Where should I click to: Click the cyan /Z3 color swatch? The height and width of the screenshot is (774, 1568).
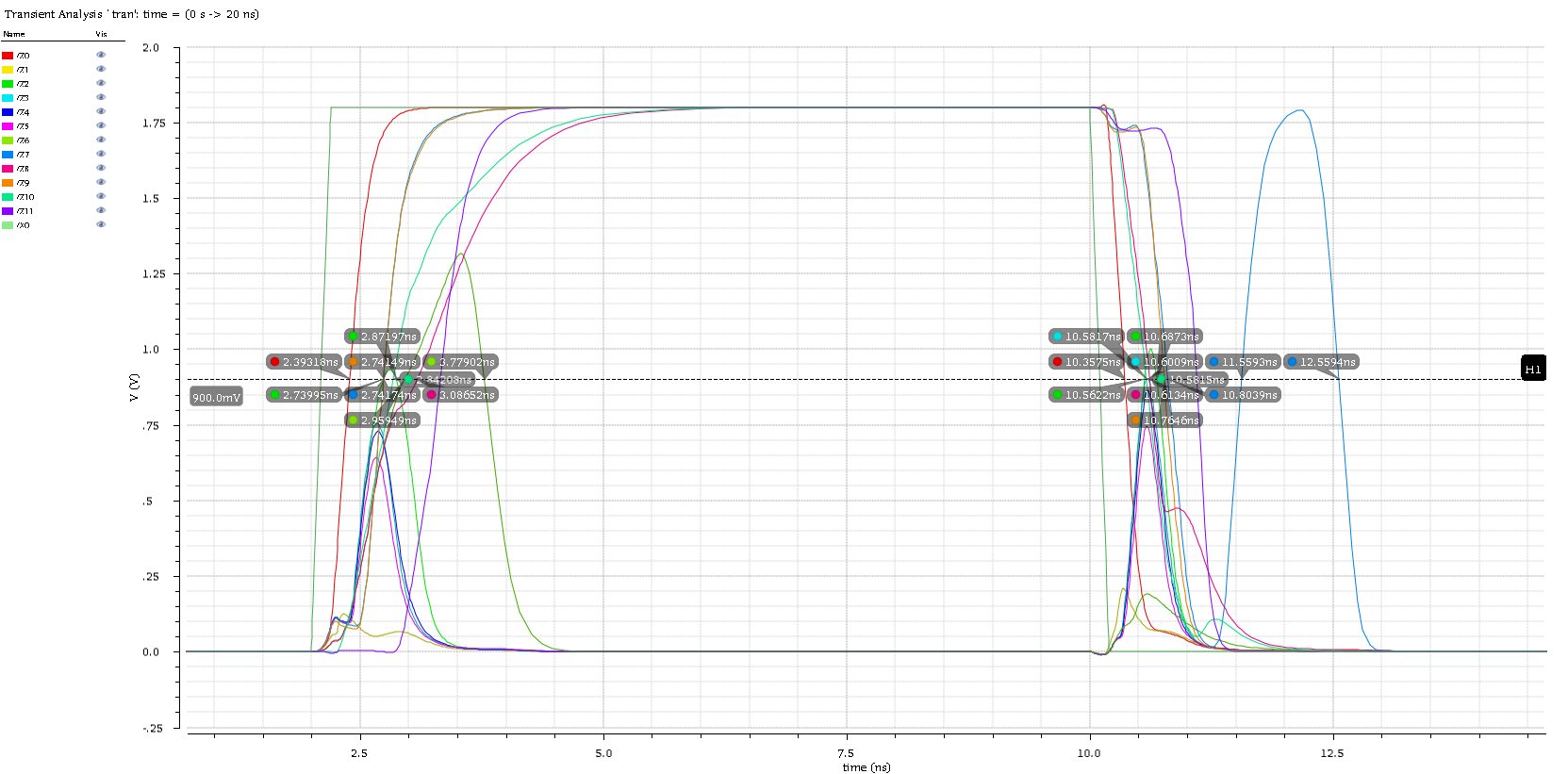(8, 98)
